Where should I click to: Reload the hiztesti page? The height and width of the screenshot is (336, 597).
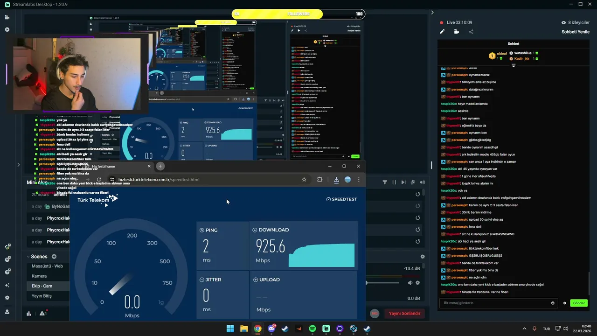click(x=99, y=179)
